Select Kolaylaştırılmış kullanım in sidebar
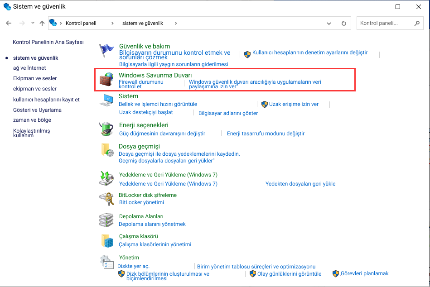The height and width of the screenshot is (287, 430). [x=32, y=133]
